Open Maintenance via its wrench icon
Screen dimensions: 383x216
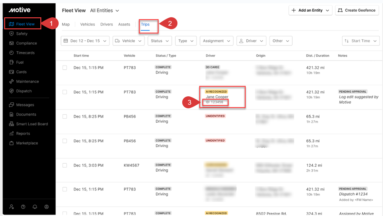click(11, 82)
